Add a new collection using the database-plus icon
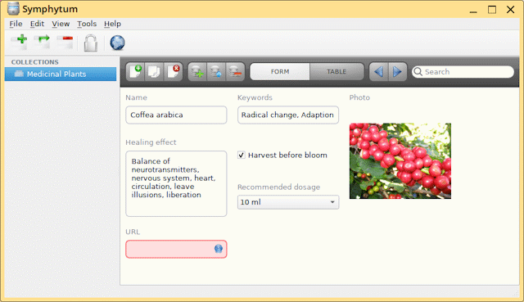Screen dimensions: 524x302 click(x=197, y=71)
